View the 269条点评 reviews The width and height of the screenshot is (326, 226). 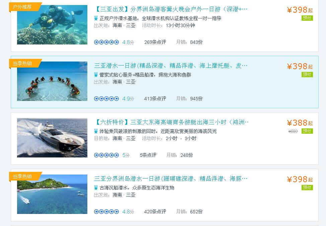155,42
